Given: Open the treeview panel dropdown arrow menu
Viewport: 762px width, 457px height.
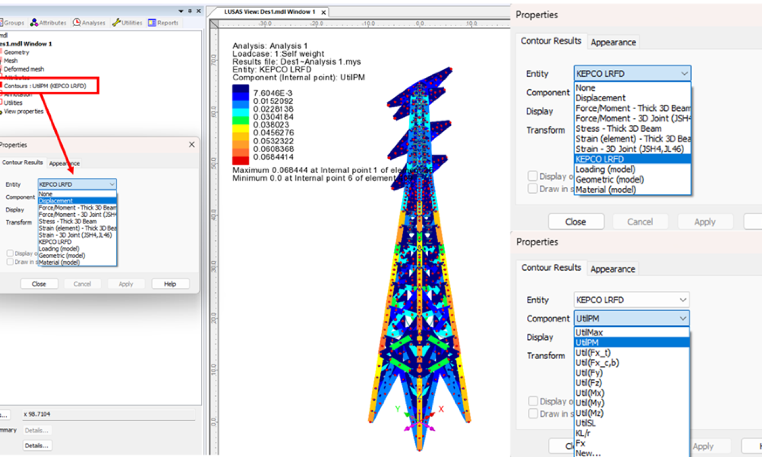Looking at the screenshot, I should (181, 11).
